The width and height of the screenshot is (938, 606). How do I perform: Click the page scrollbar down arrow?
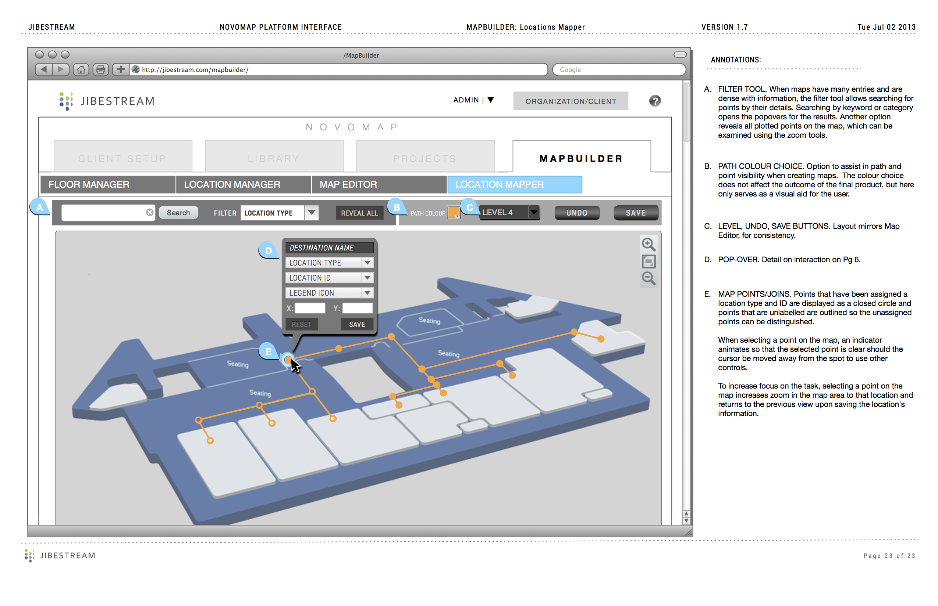pyautogui.click(x=686, y=521)
